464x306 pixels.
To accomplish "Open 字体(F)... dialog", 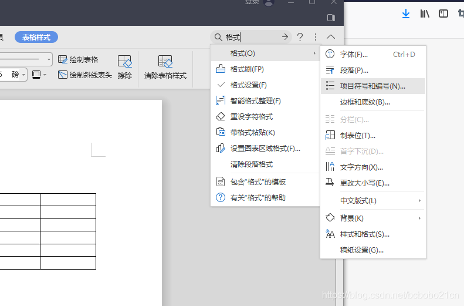I will (x=373, y=55).
